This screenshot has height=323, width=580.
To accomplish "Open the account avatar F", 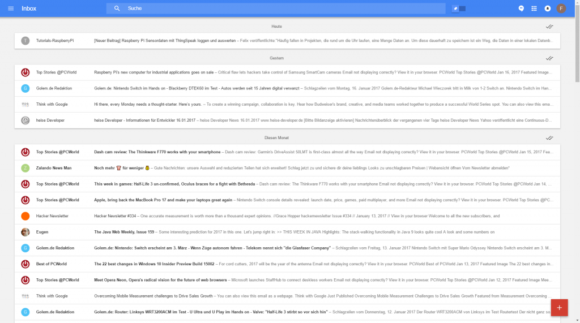I will (561, 8).
